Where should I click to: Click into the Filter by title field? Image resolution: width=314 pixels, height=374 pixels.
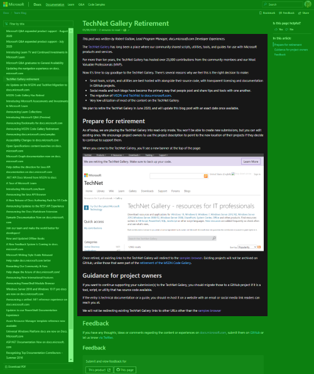(x=38, y=24)
